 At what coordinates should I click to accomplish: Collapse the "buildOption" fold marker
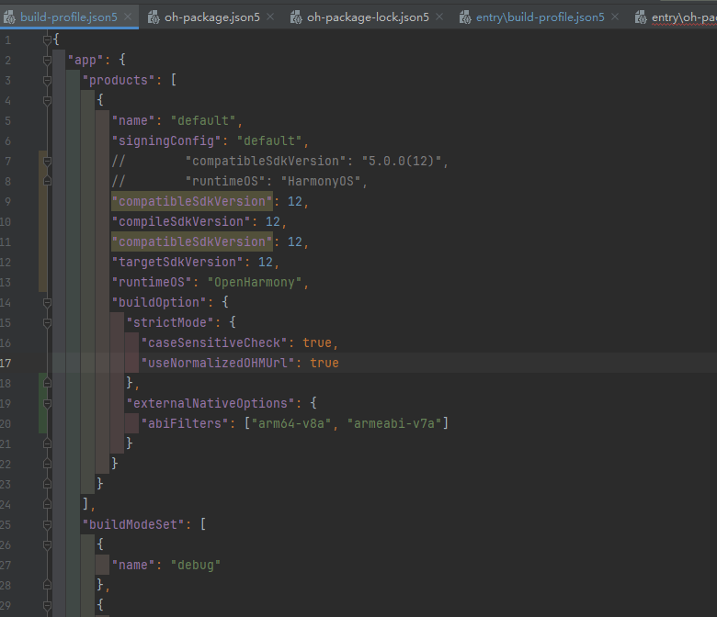47,302
